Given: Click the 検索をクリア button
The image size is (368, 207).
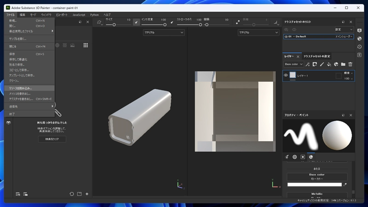Looking at the screenshot, I should 52,139.
